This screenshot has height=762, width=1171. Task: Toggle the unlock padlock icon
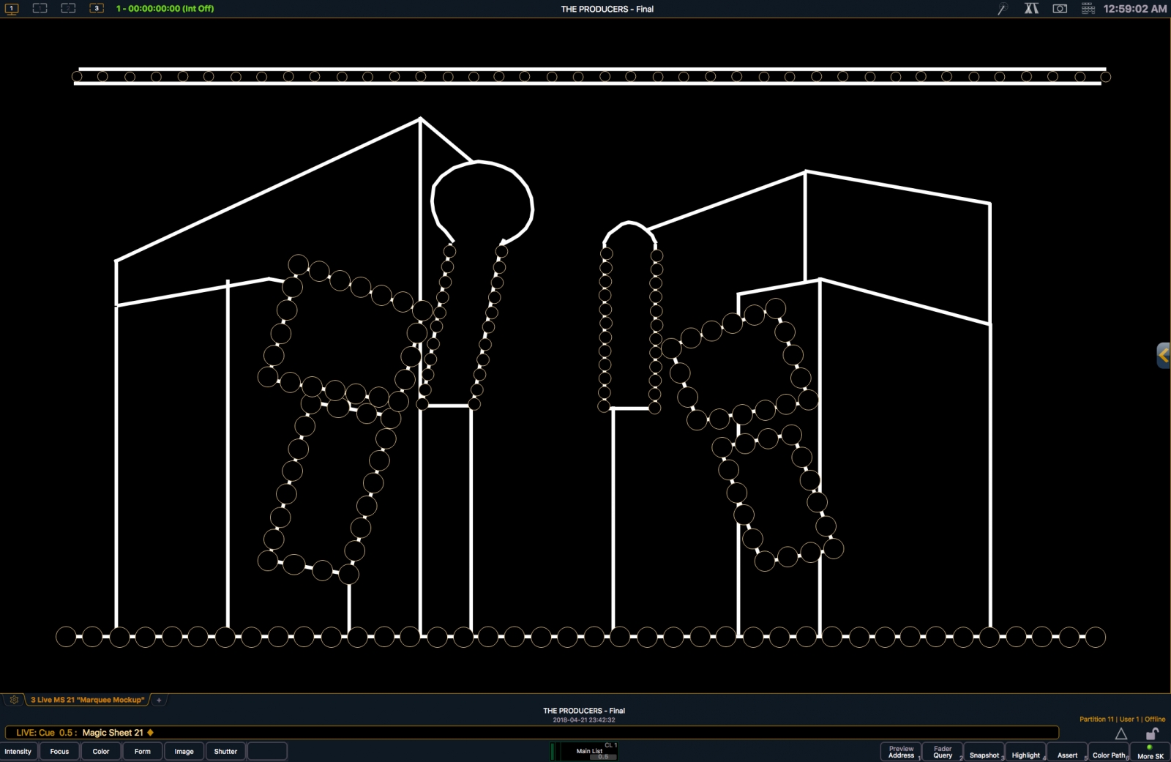point(1152,733)
